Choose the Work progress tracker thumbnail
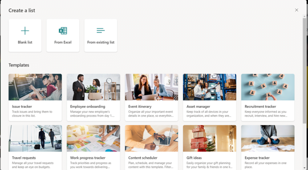 (x=93, y=138)
